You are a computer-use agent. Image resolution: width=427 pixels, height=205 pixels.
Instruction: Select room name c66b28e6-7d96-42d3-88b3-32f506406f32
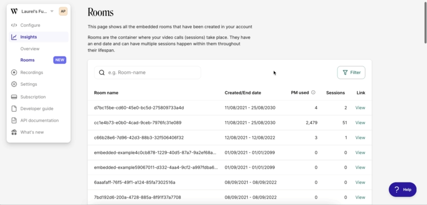pos(139,138)
